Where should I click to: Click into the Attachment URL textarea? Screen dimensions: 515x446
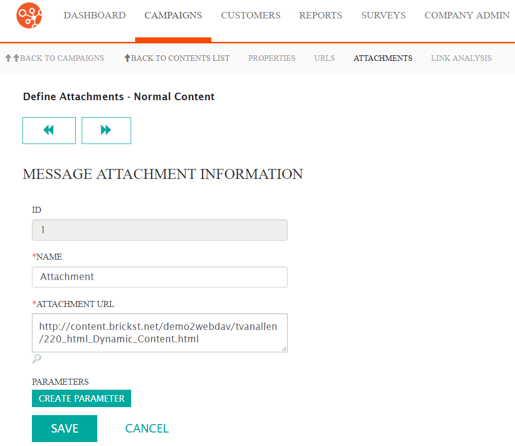click(160, 333)
